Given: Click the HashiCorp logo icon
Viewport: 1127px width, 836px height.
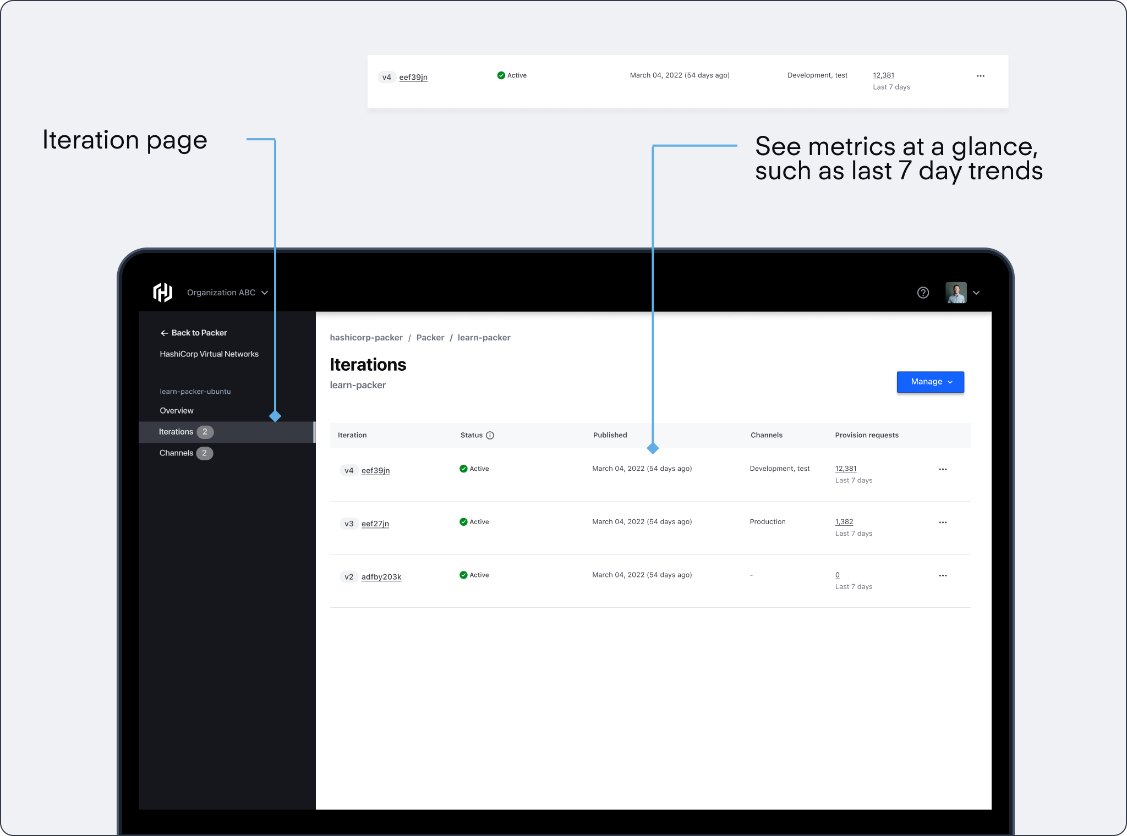Looking at the screenshot, I should point(163,293).
